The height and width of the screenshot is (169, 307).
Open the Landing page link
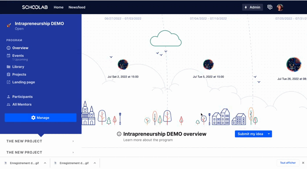pyautogui.click(x=23, y=82)
